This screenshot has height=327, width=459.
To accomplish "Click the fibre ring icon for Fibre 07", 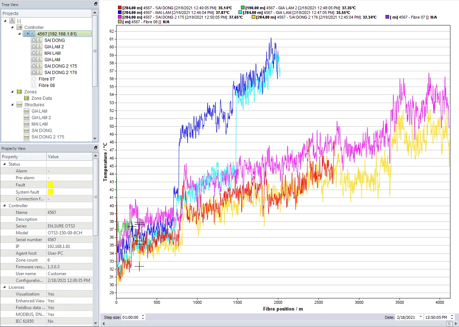I will (x=34, y=79).
